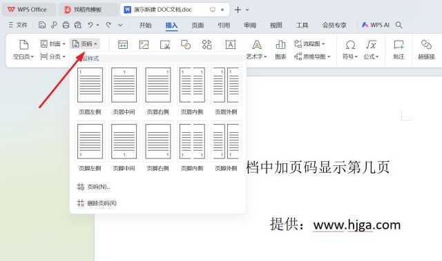Image resolution: width=442 pixels, height=261 pixels.
Task: Click the icon library (four shapes) icon
Action: (207, 45)
